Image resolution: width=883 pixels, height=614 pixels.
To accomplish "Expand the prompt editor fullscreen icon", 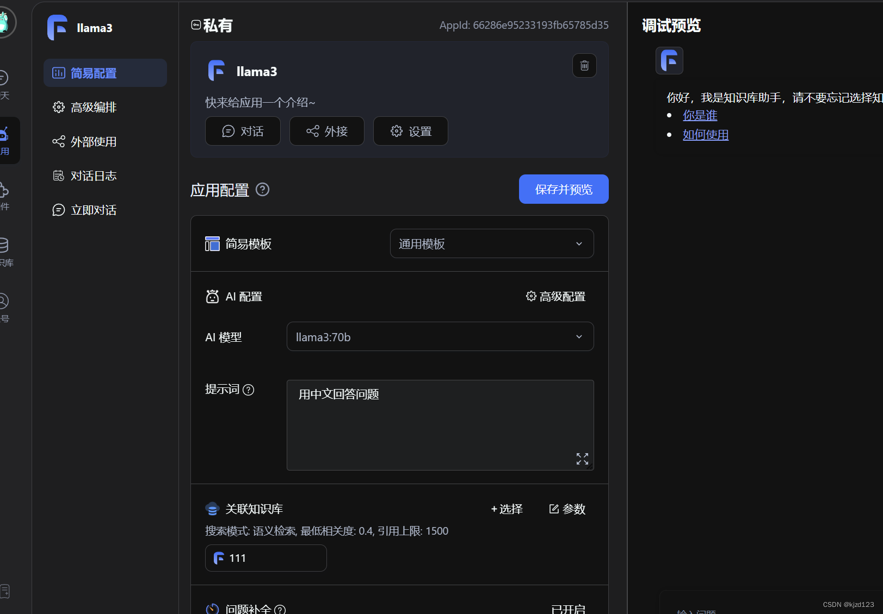I will (x=582, y=459).
